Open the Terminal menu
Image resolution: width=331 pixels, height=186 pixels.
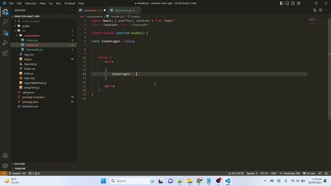pos(70,4)
